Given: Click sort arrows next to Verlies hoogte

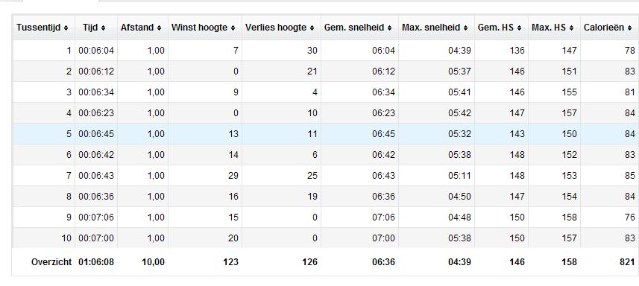Looking at the screenshot, I should point(312,28).
